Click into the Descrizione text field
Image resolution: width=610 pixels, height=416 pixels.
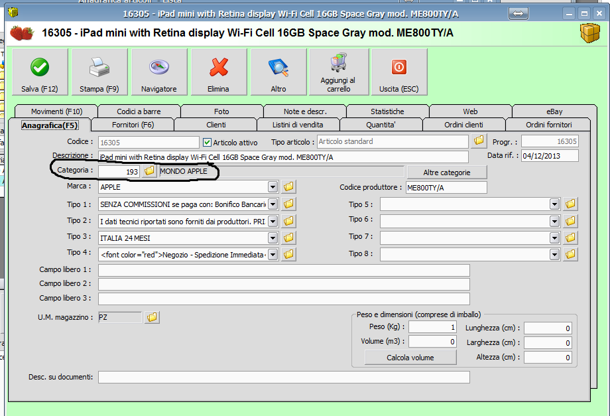tap(283, 157)
